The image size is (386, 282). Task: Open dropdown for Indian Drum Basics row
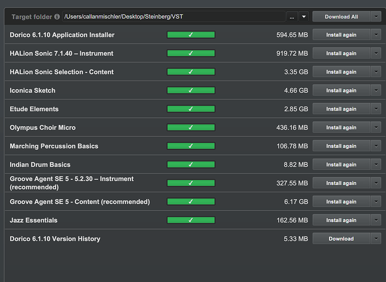coord(376,165)
